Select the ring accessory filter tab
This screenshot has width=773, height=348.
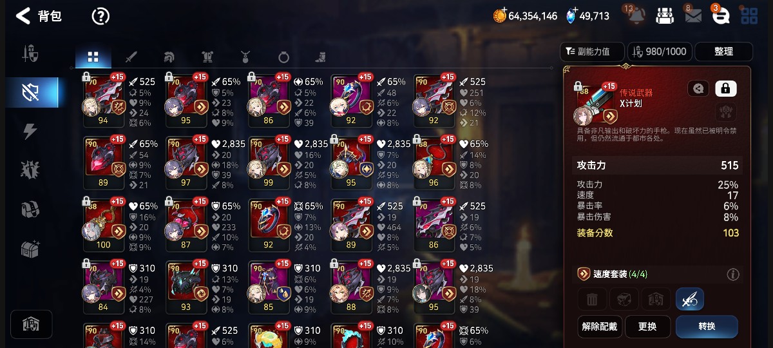click(283, 57)
